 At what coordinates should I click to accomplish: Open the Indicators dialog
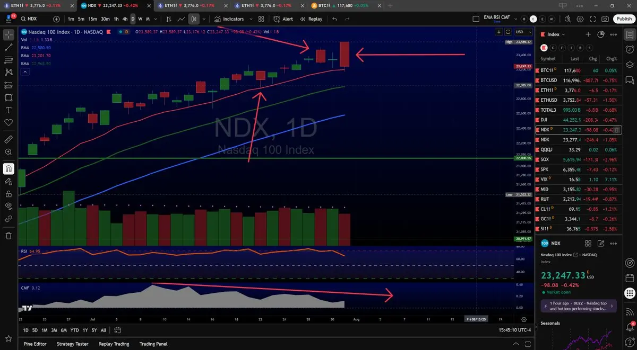229,19
